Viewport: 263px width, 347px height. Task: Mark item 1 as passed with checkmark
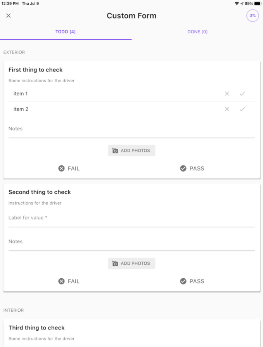242,94
